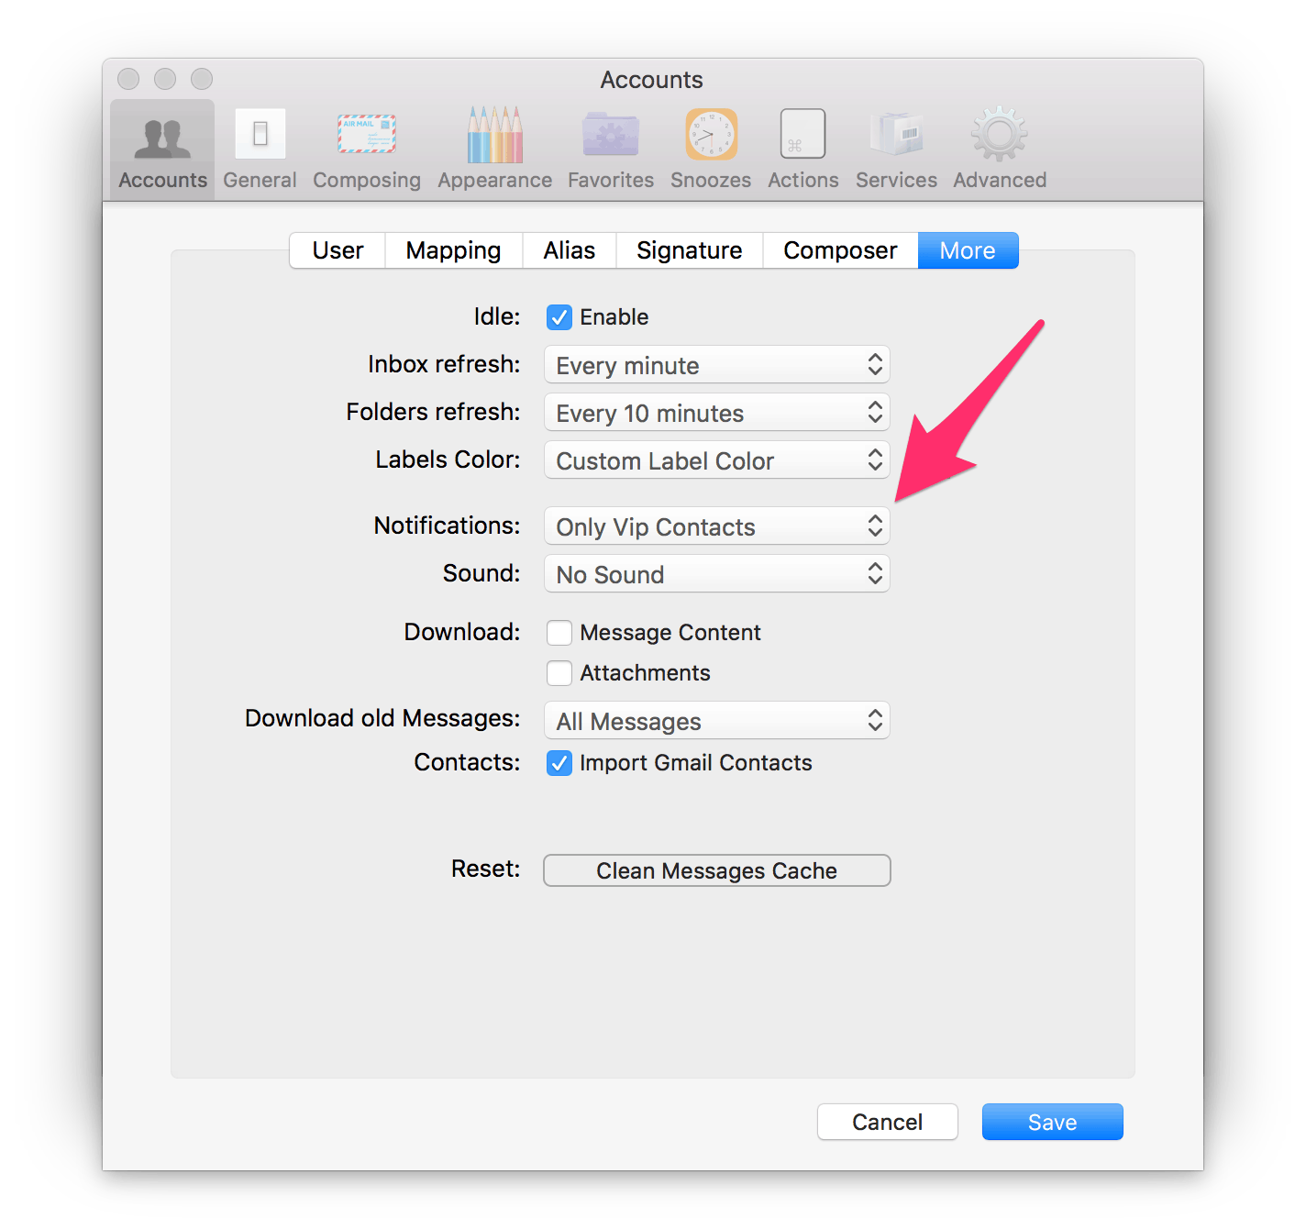Click the window title Accounts text
This screenshot has width=1306, height=1229.
click(652, 80)
